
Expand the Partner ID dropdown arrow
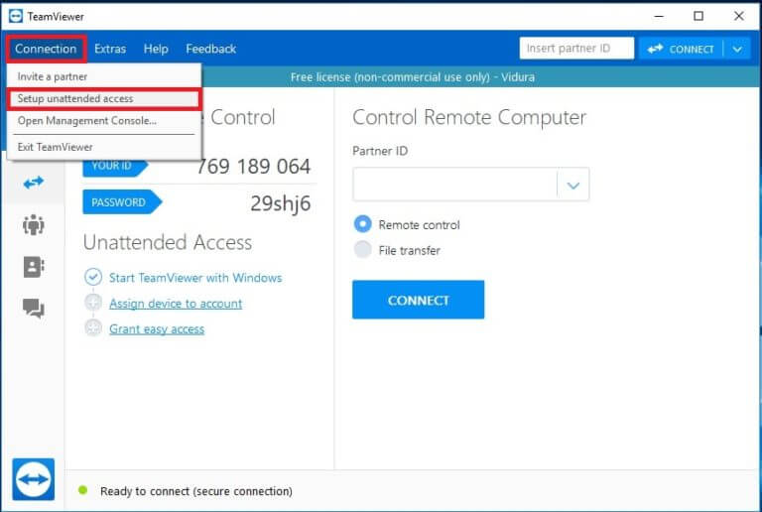coord(573,185)
